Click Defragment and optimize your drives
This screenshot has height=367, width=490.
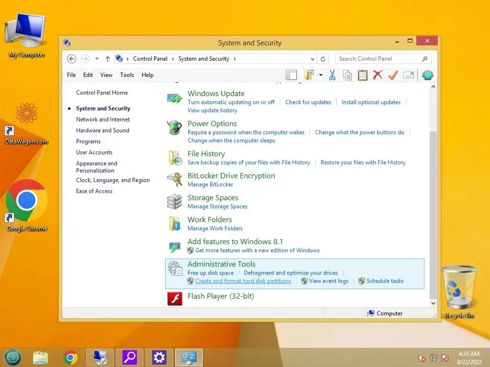tap(290, 273)
